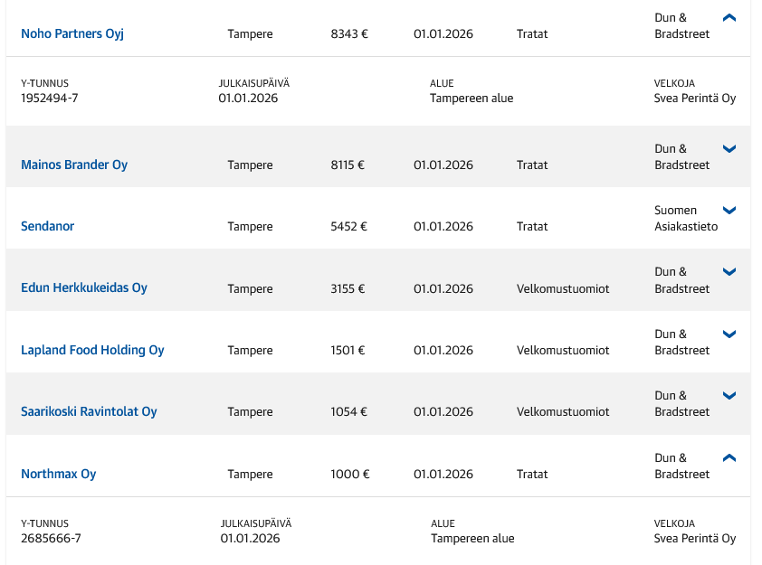Expand the Edun Herkkukeidas Oy row details

point(730,272)
